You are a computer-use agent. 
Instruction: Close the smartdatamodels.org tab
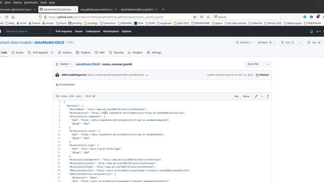[156, 9]
